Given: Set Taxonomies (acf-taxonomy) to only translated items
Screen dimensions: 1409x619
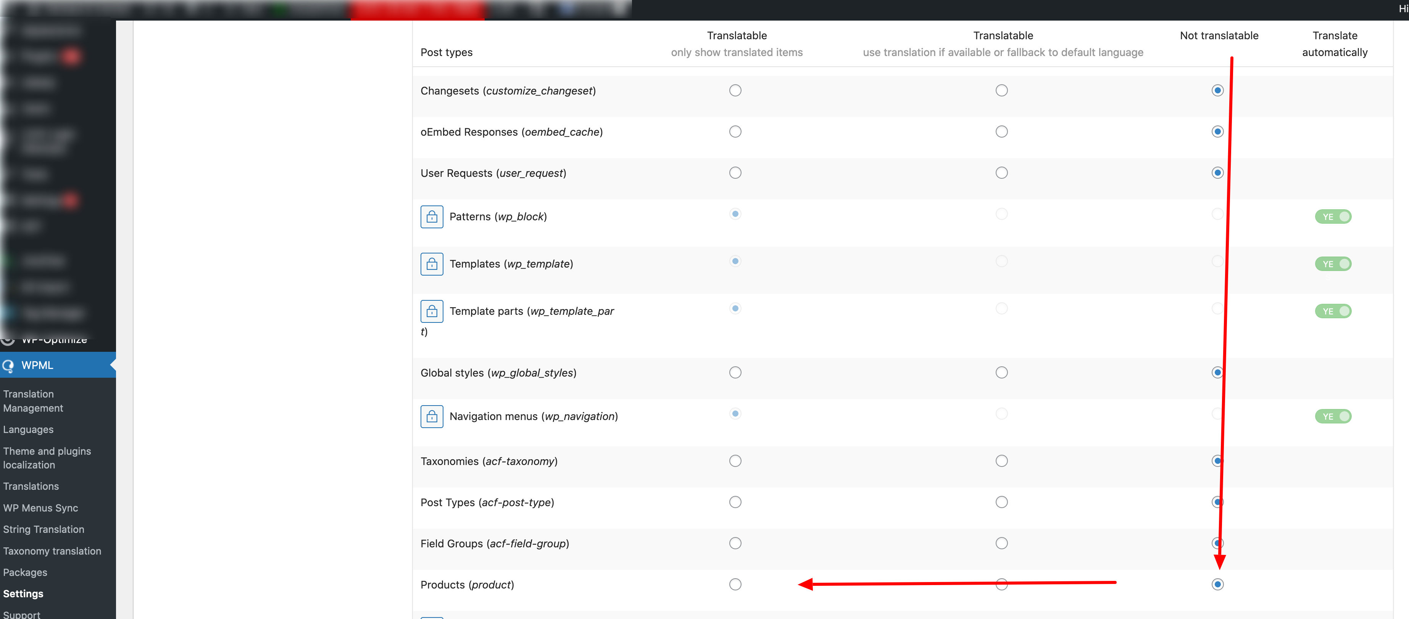Looking at the screenshot, I should coord(735,461).
